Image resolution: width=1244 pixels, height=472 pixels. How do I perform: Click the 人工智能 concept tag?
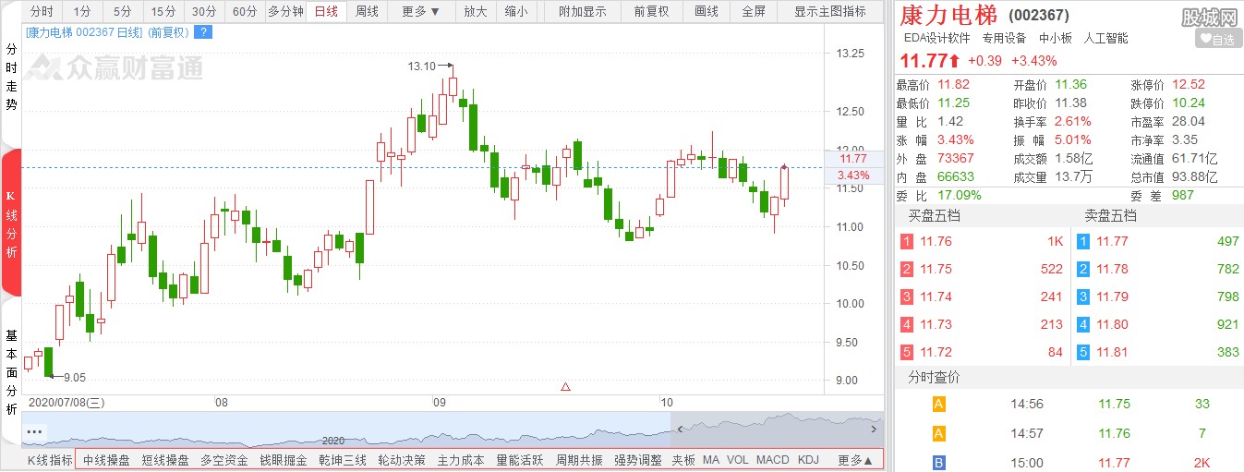pyautogui.click(x=1105, y=39)
